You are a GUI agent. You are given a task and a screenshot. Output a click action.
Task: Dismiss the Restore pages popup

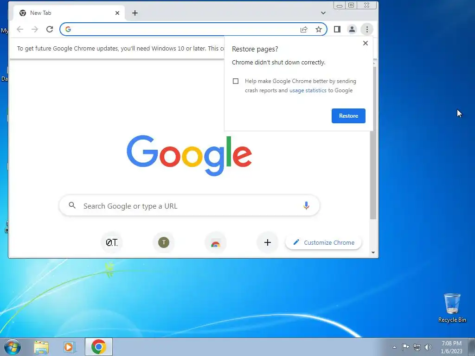pyautogui.click(x=366, y=43)
